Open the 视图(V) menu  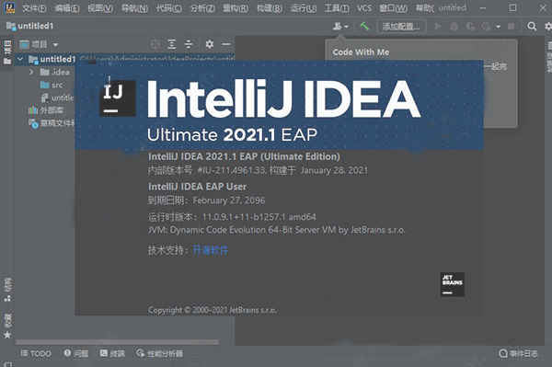tap(100, 7)
